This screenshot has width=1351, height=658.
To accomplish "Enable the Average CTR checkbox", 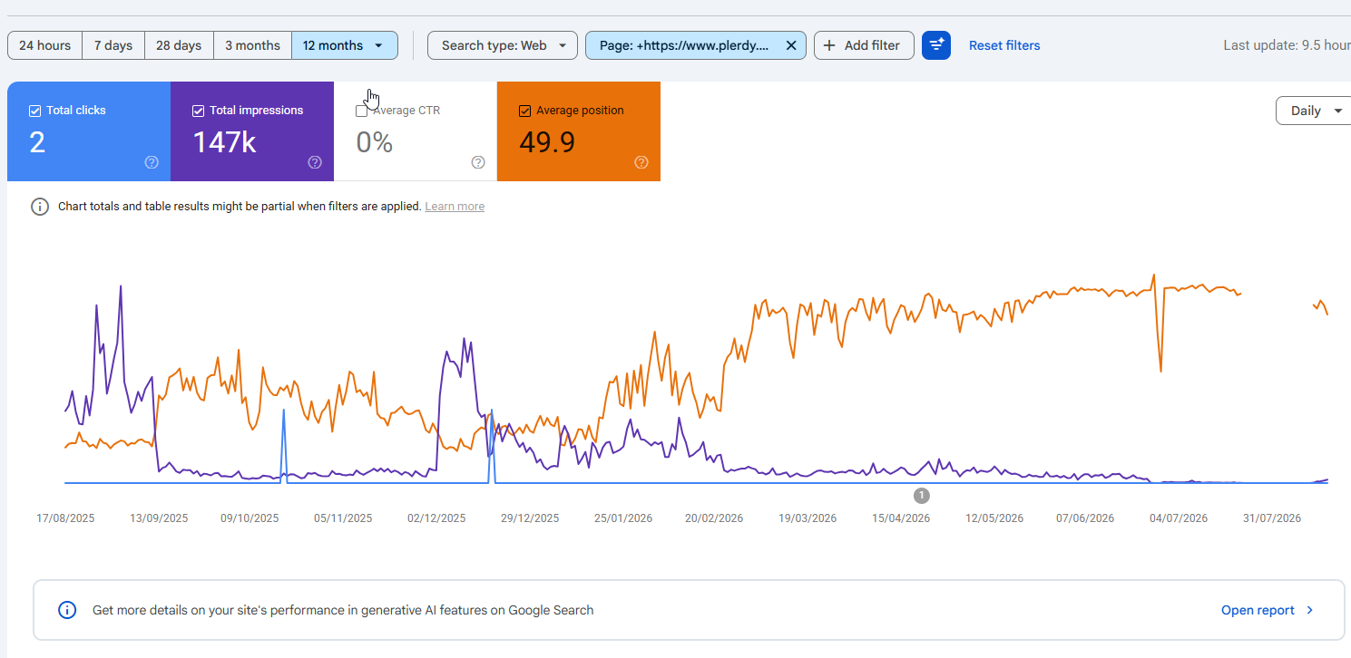I will 362,111.
